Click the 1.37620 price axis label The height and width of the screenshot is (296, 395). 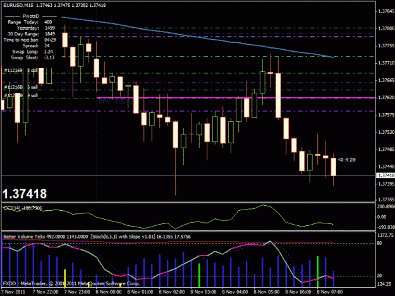click(x=386, y=98)
